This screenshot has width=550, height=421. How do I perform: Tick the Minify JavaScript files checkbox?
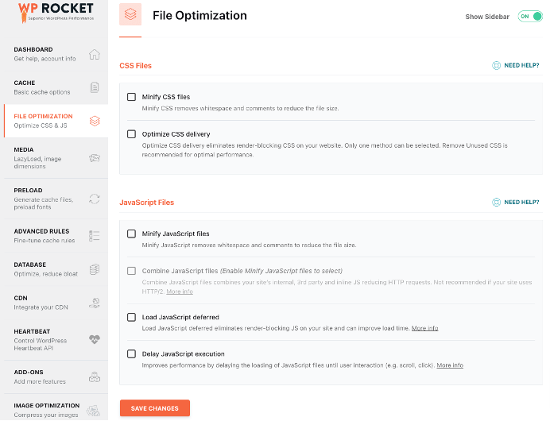pos(132,234)
